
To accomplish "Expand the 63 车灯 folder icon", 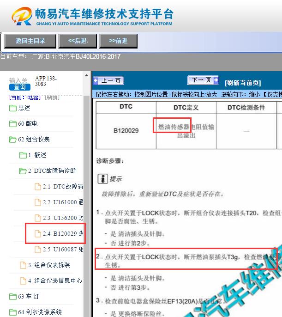I will (13, 297).
